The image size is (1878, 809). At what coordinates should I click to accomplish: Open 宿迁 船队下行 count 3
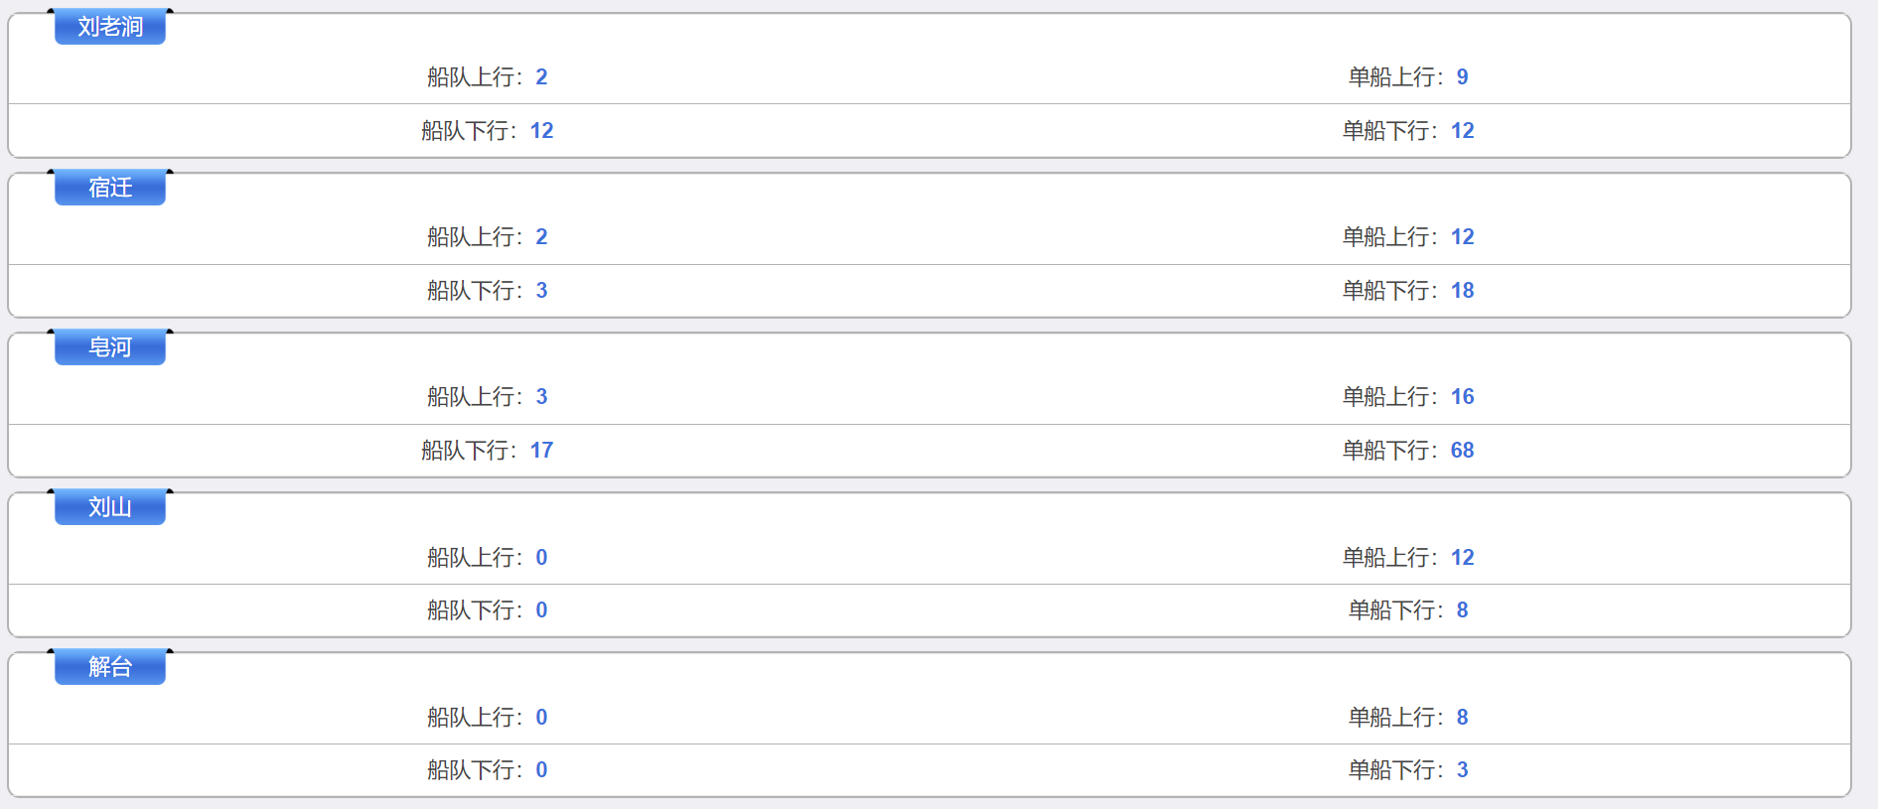tap(541, 291)
